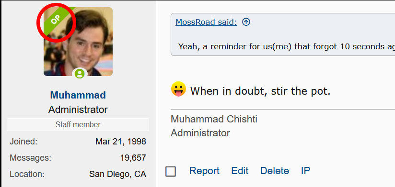Tick the post selection checkbox
Image resolution: width=395 pixels, height=187 pixels.
[x=171, y=171]
